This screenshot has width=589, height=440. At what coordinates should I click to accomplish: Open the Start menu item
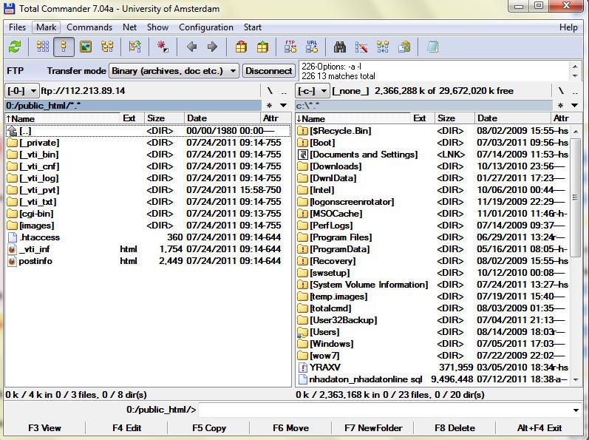click(253, 27)
